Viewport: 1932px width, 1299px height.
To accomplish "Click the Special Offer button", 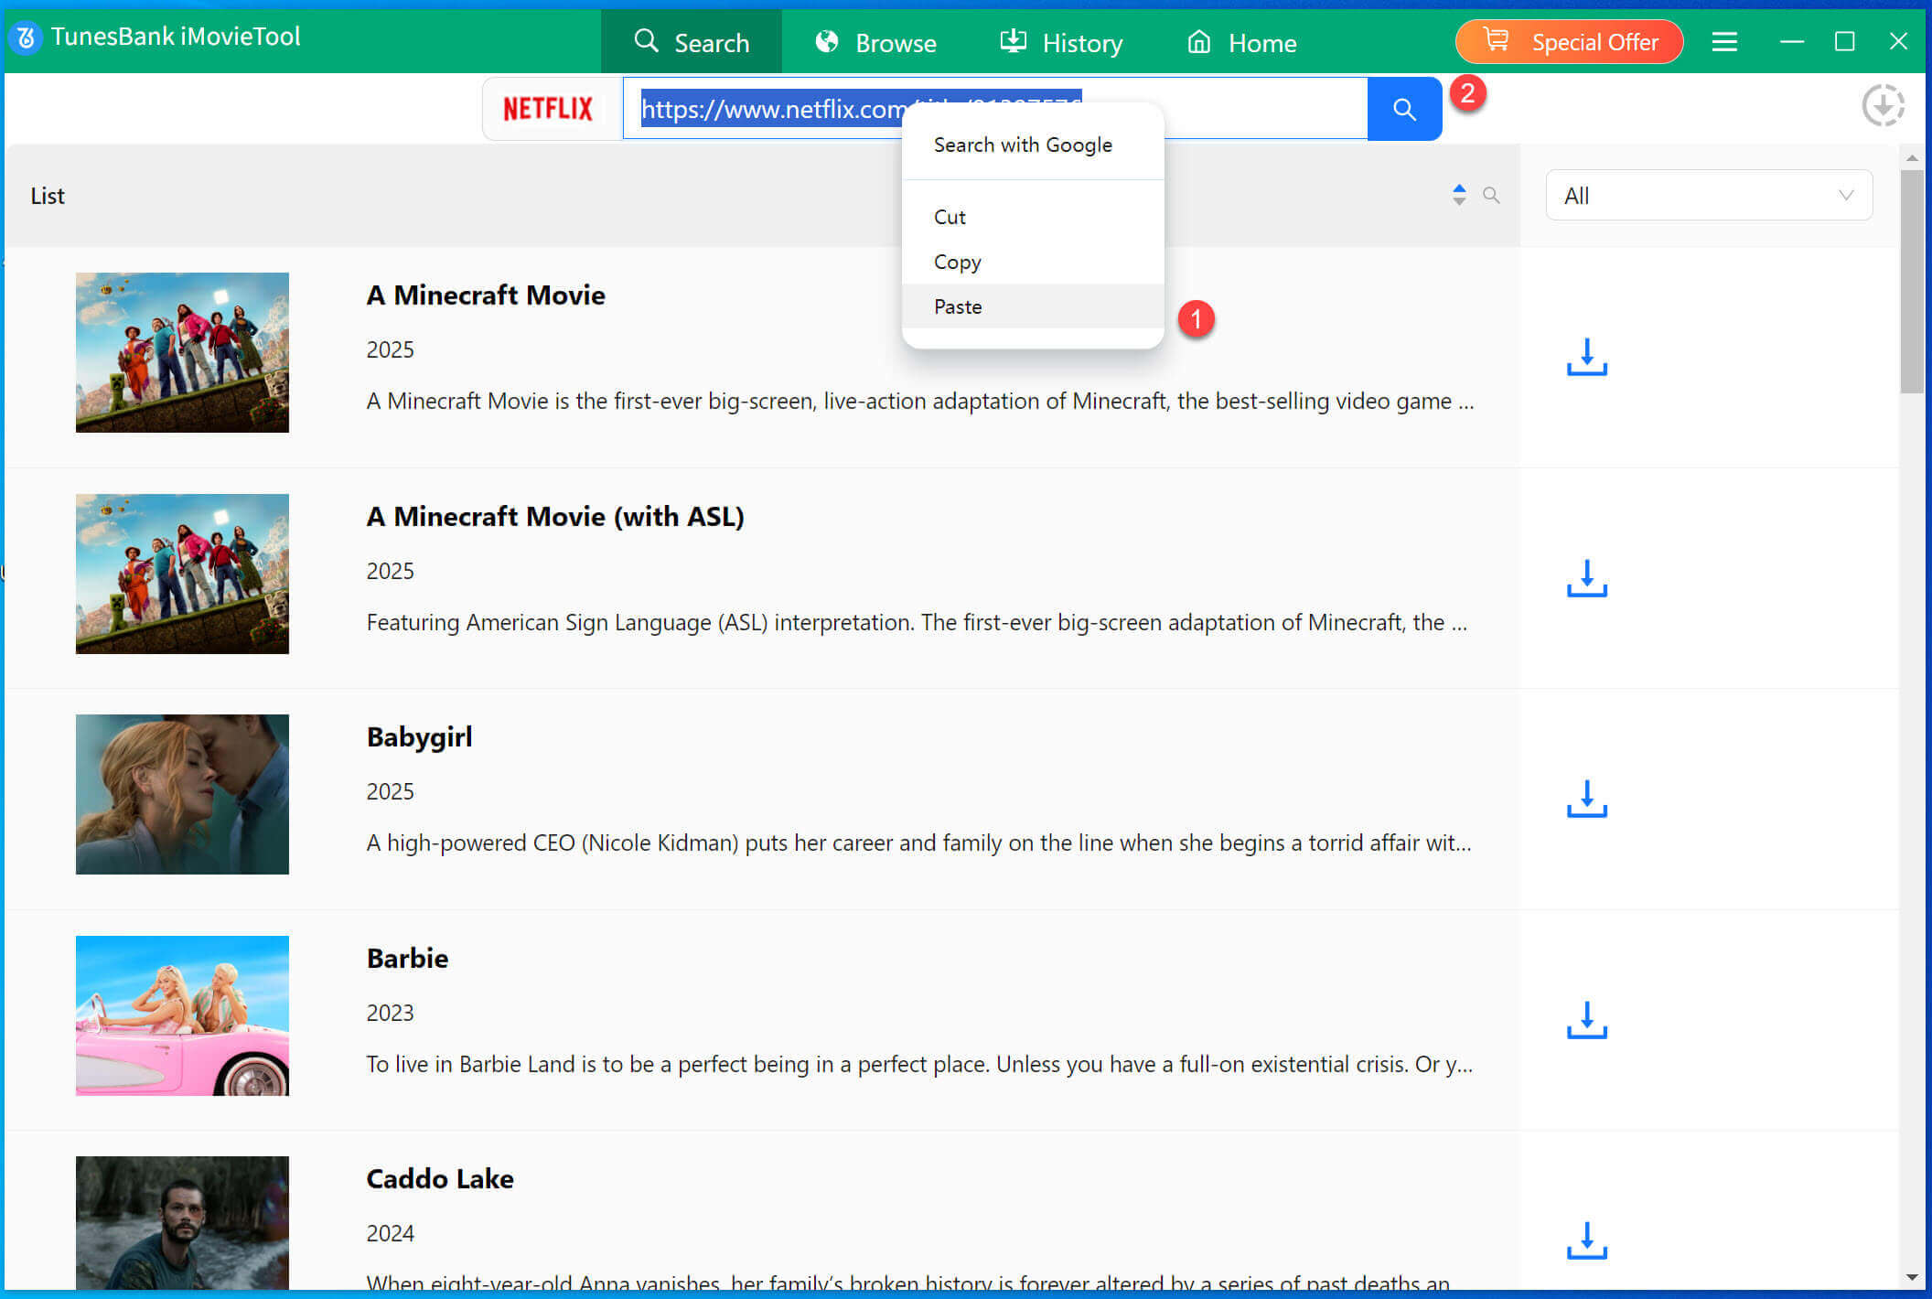I will coord(1569,42).
